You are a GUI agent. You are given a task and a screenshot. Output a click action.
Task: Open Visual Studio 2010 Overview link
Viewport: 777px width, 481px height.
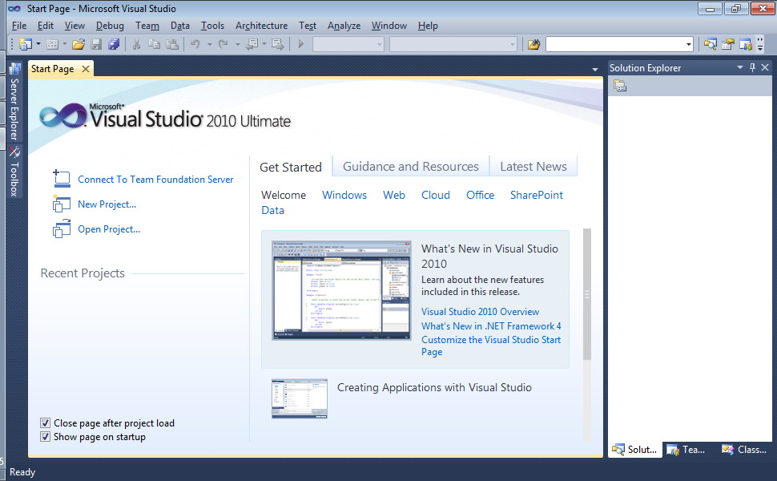(480, 311)
